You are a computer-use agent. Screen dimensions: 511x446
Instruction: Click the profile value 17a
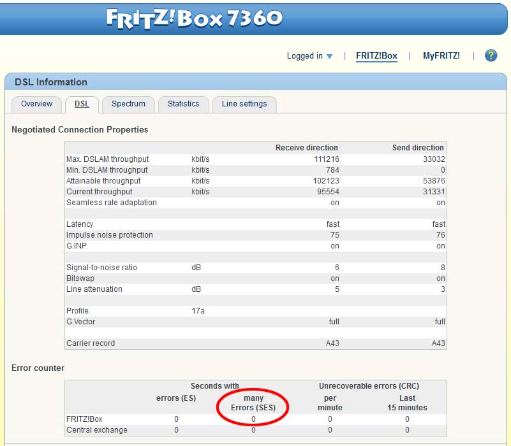tap(198, 311)
